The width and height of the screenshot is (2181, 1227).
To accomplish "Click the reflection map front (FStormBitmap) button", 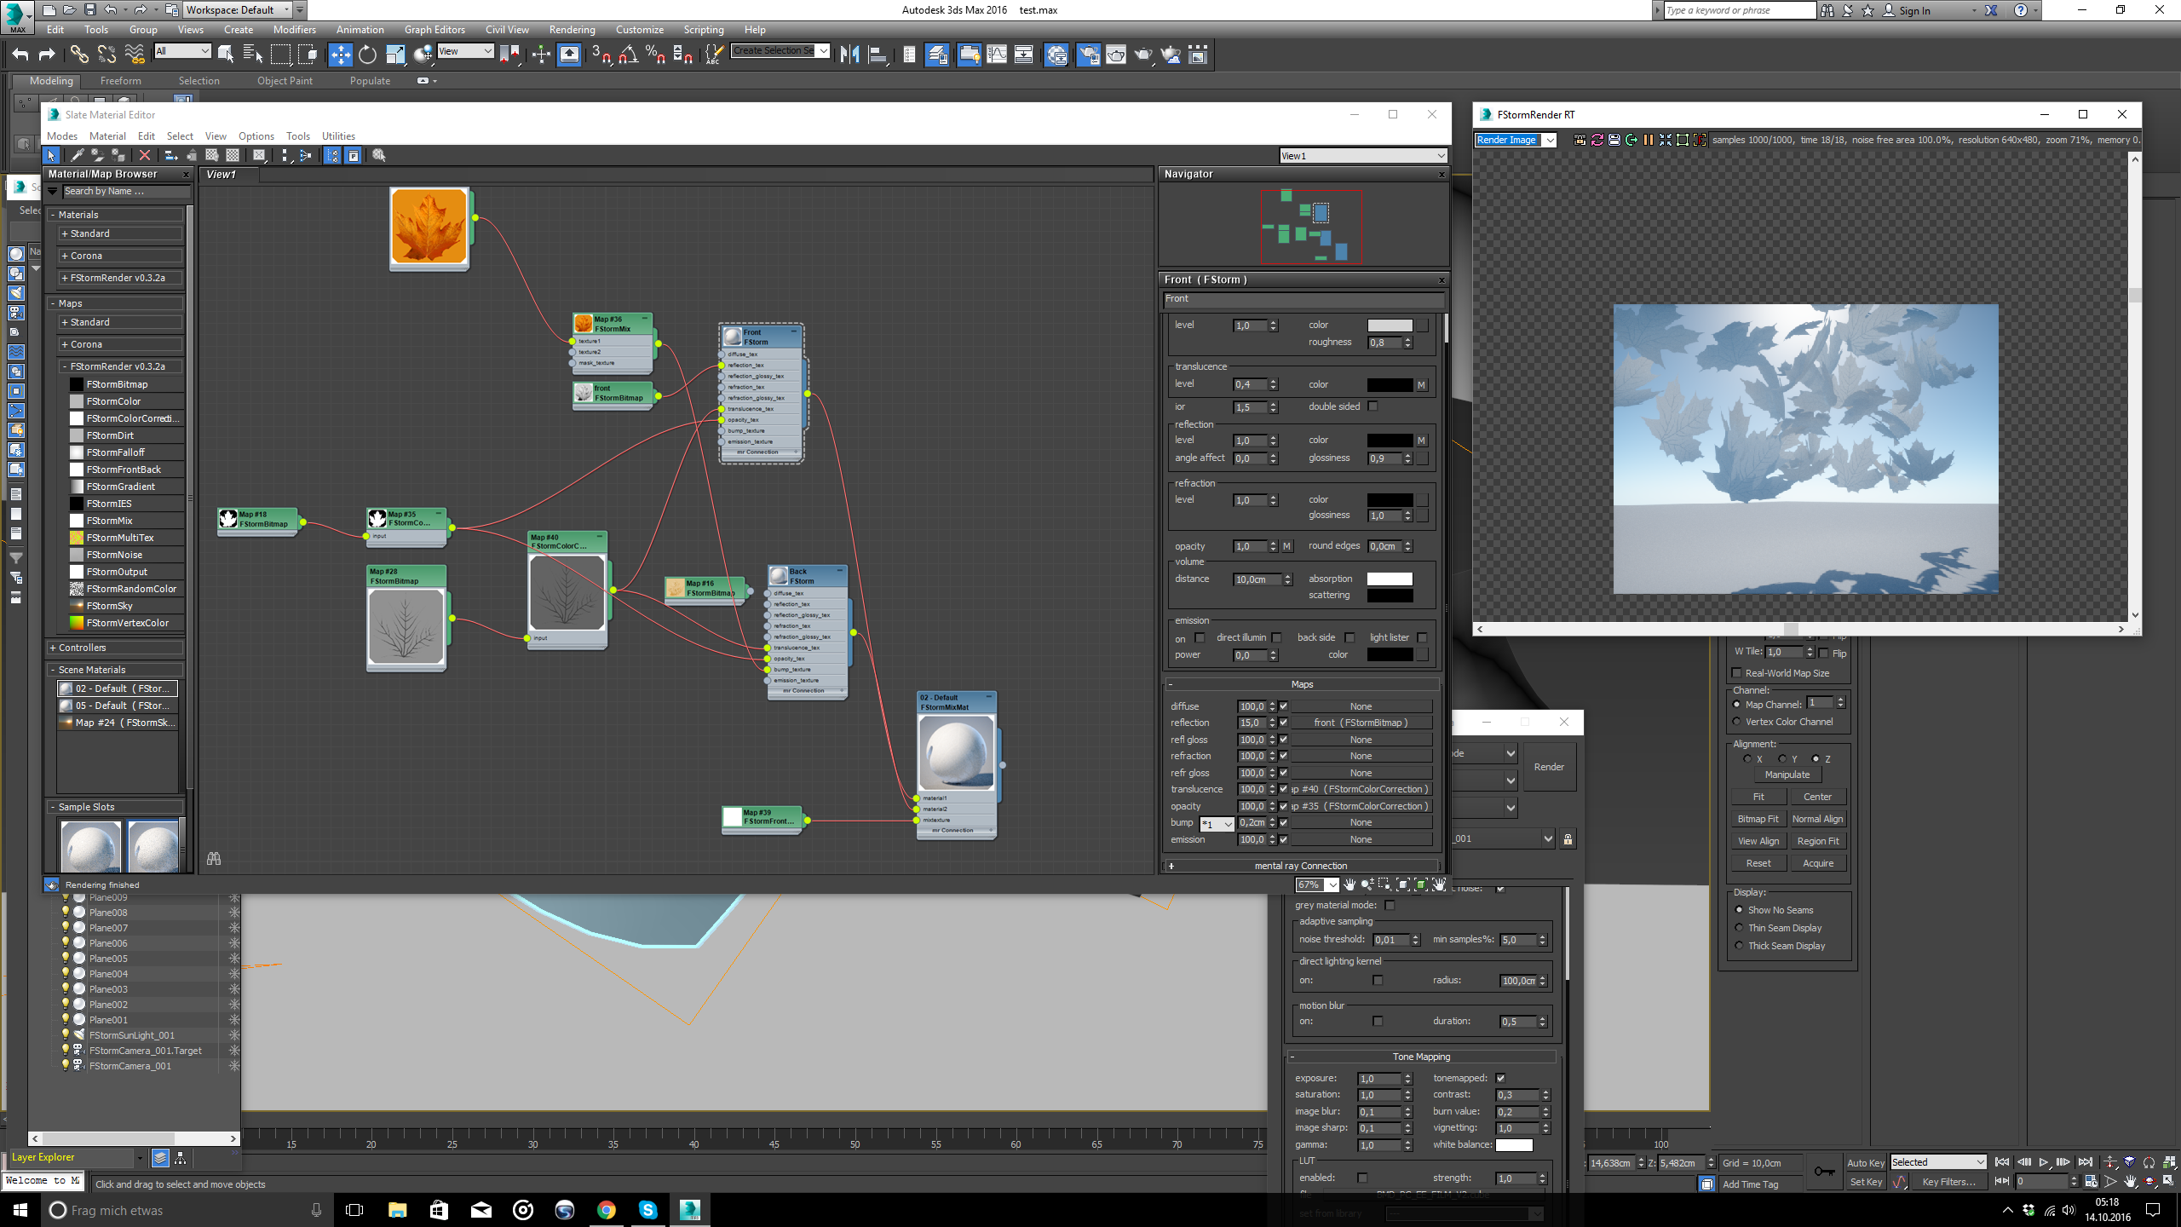I will pyautogui.click(x=1361, y=723).
